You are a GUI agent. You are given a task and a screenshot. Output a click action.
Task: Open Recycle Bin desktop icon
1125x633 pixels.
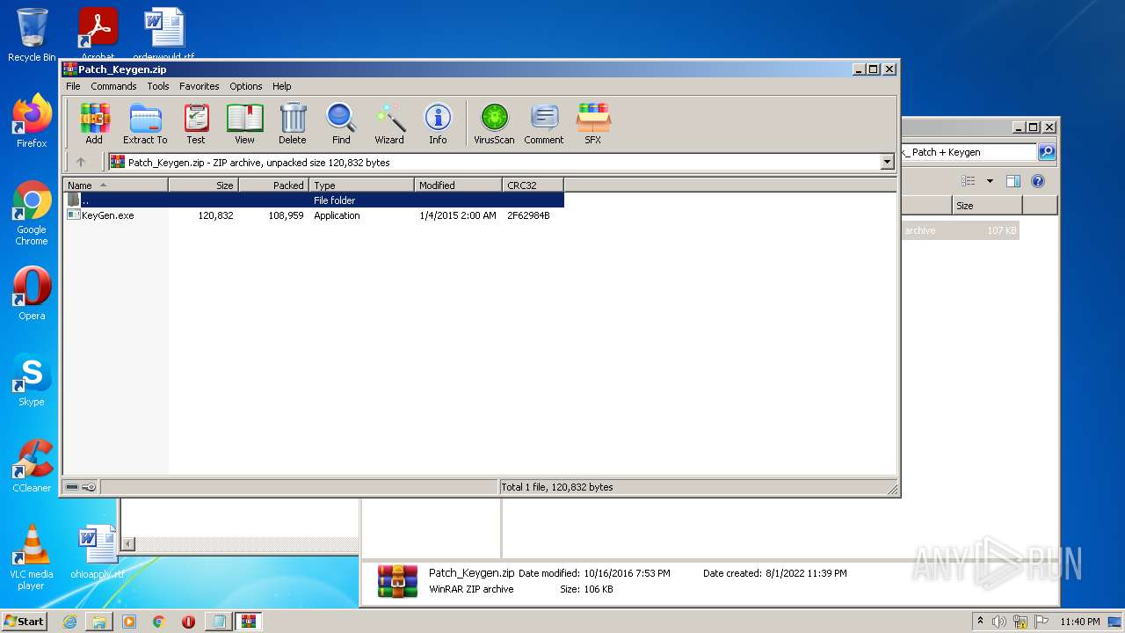pos(32,35)
